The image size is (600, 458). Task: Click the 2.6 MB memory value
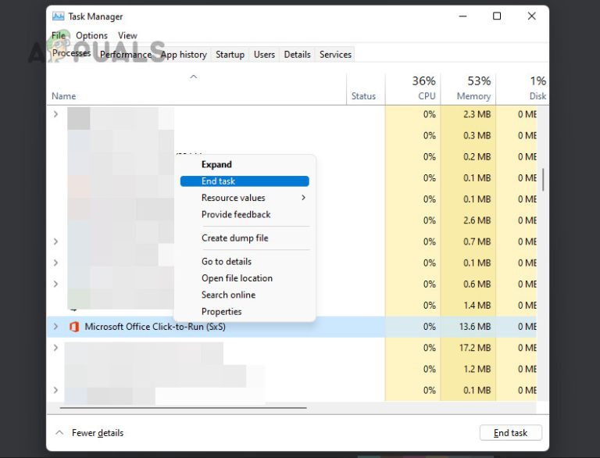click(x=477, y=220)
